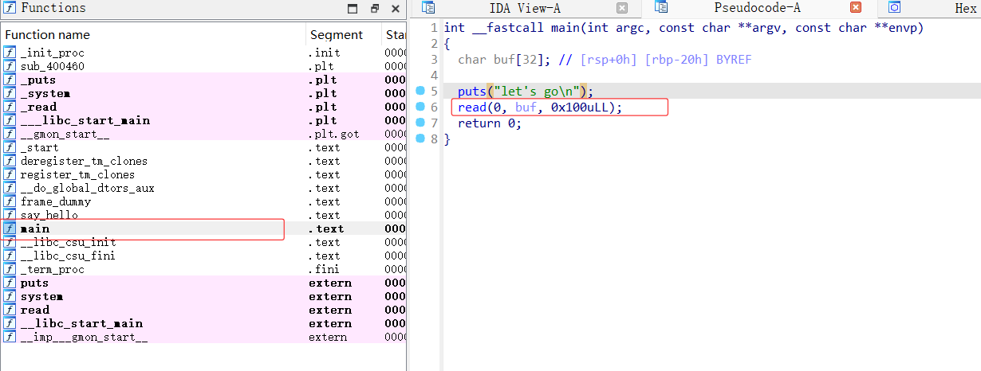Click the function icon beside _init_proc
The width and height of the screenshot is (981, 371).
pyautogui.click(x=10, y=53)
